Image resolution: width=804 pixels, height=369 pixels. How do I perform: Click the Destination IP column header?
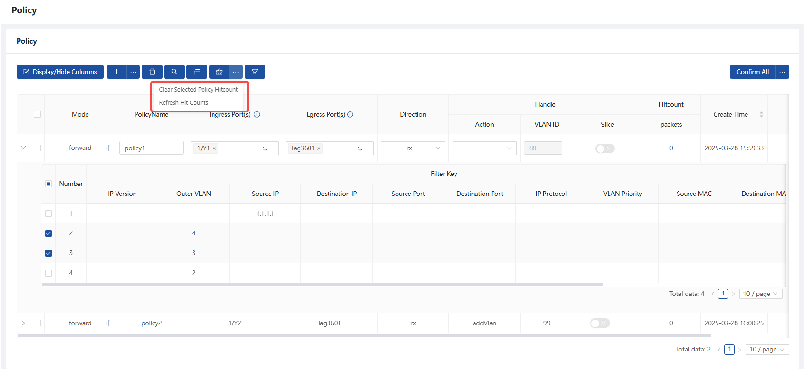coord(337,194)
